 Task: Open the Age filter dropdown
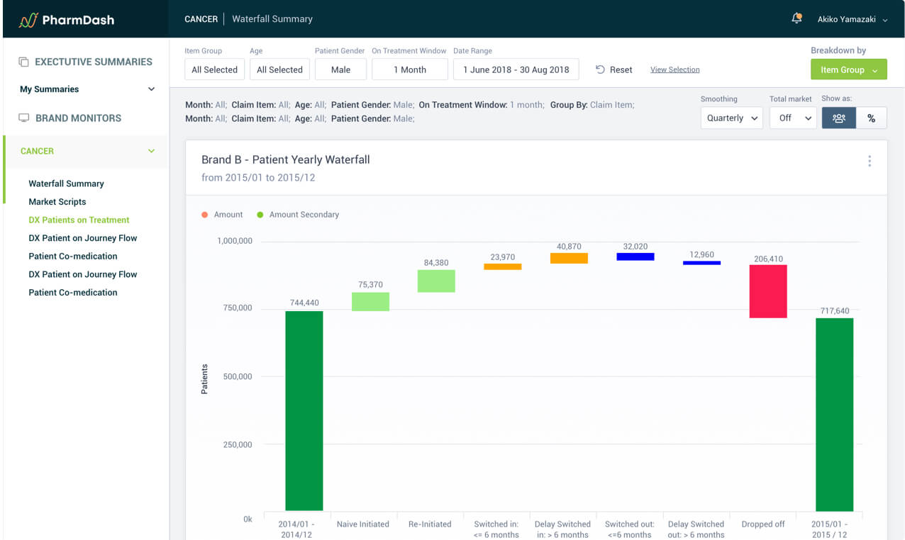coord(279,69)
